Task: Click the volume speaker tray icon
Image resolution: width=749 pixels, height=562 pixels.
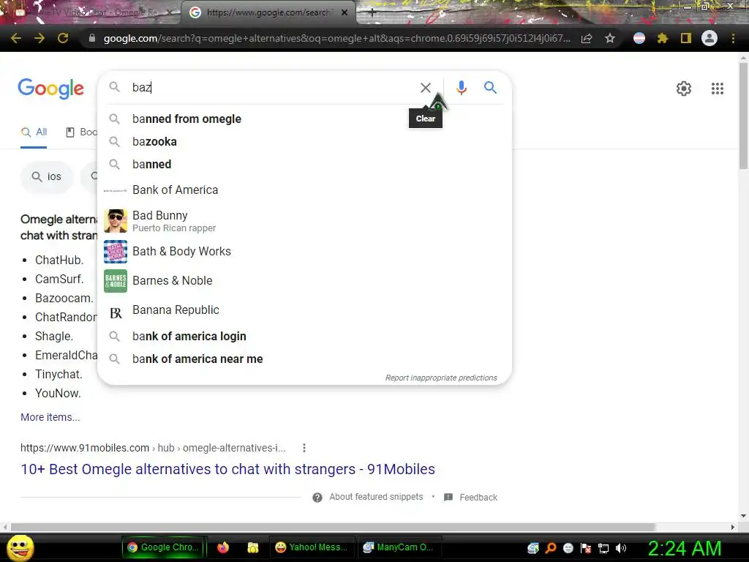Action: point(620,548)
